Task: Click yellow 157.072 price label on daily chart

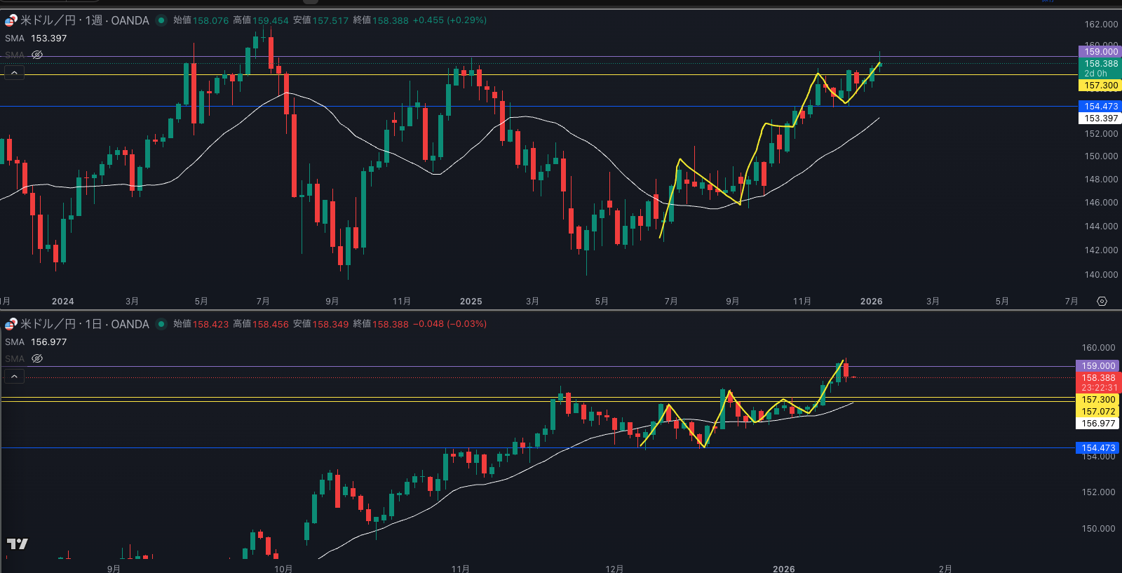Action: pos(1097,412)
